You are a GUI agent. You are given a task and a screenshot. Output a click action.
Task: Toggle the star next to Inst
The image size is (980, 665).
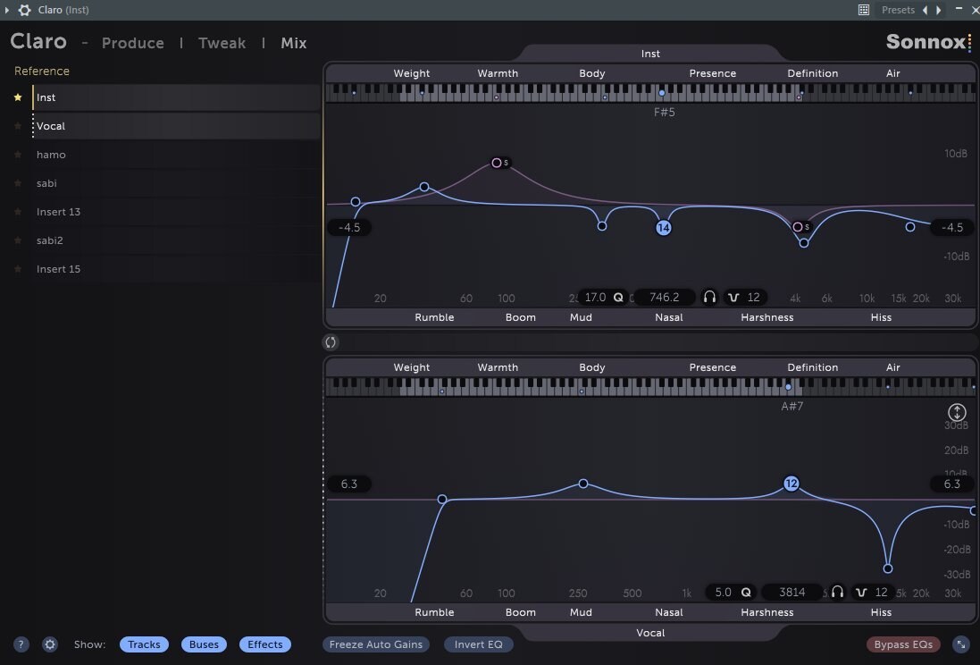[18, 97]
